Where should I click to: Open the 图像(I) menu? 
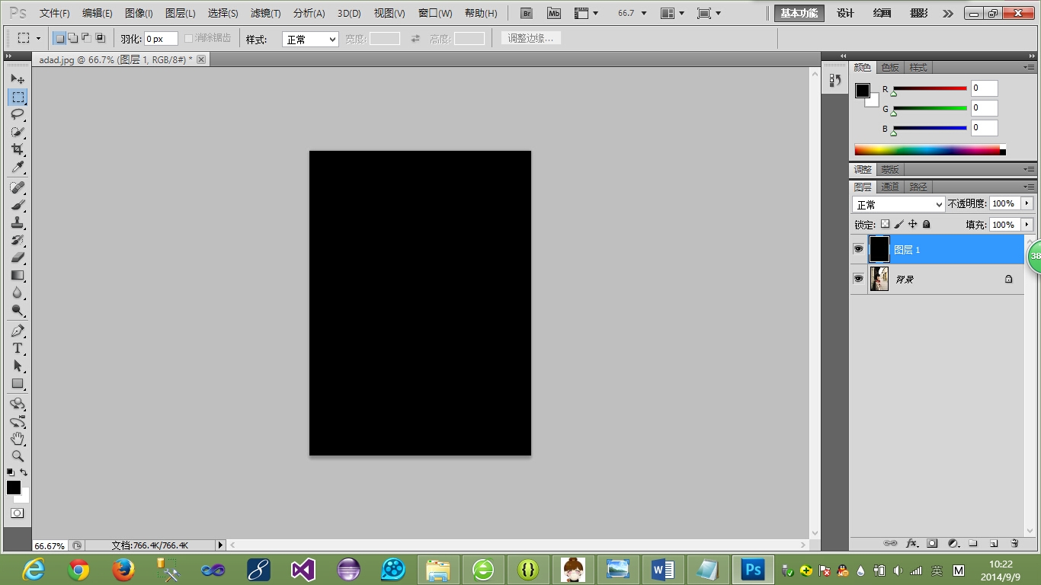click(x=139, y=14)
